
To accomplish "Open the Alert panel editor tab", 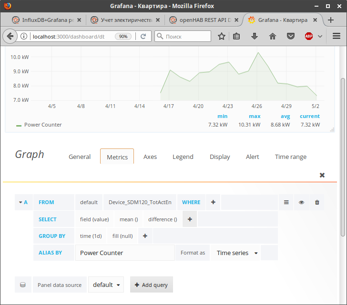I will pos(252,157).
